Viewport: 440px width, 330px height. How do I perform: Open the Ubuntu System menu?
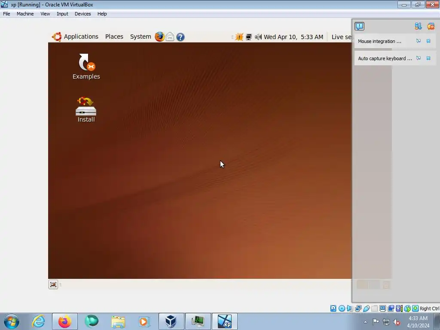[x=141, y=37]
